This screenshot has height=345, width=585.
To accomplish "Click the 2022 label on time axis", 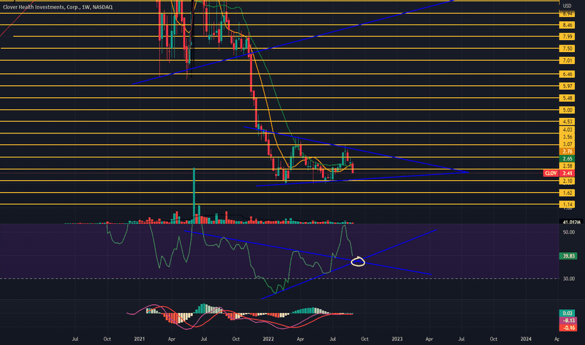I will click(x=268, y=339).
